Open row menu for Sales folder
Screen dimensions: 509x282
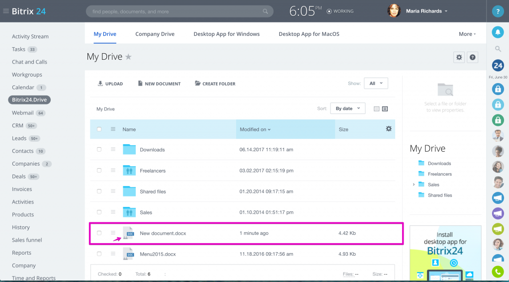[x=113, y=212]
